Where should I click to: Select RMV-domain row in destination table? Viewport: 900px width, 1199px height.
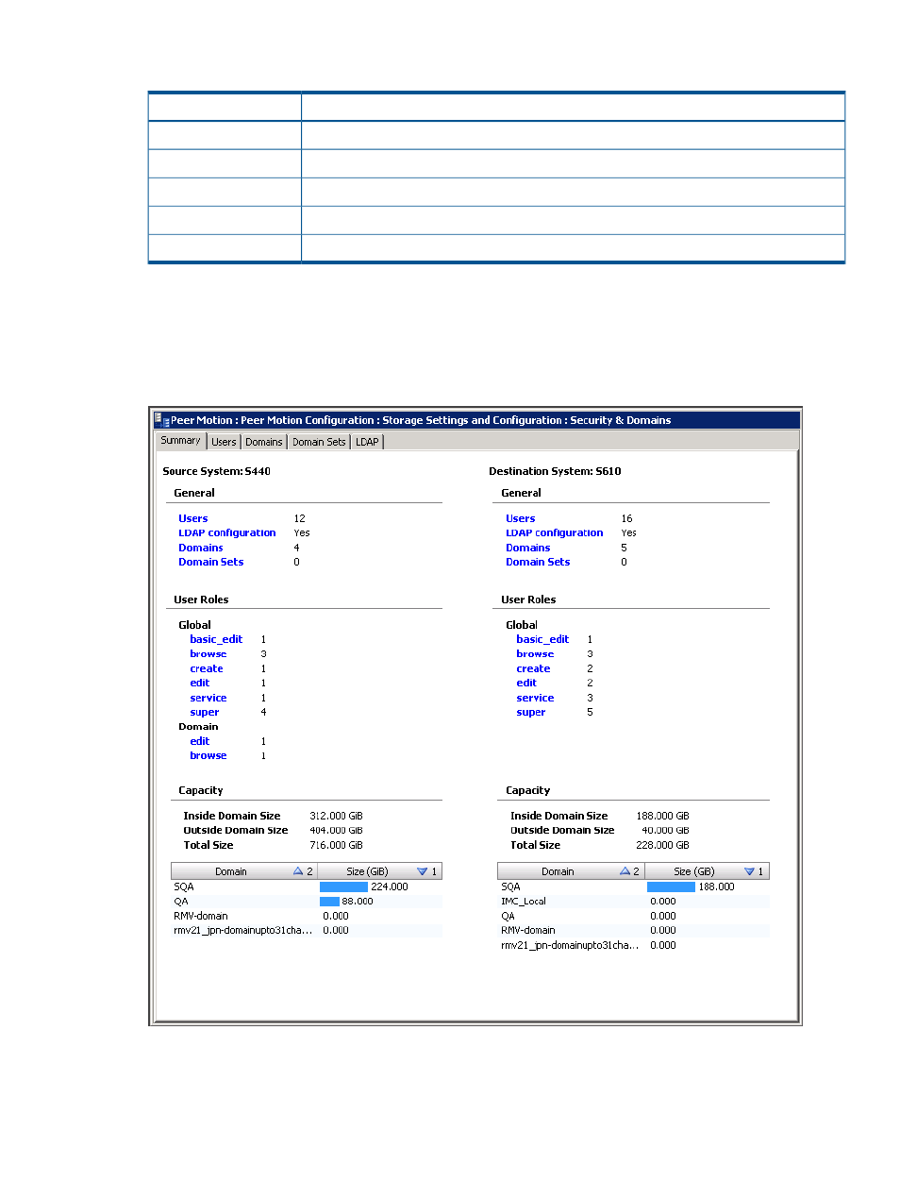click(x=633, y=930)
